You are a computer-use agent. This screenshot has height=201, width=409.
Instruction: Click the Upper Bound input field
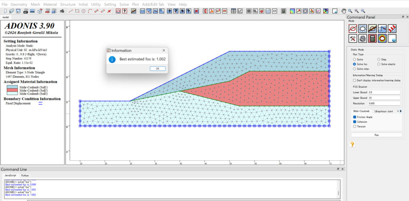pos(384,98)
